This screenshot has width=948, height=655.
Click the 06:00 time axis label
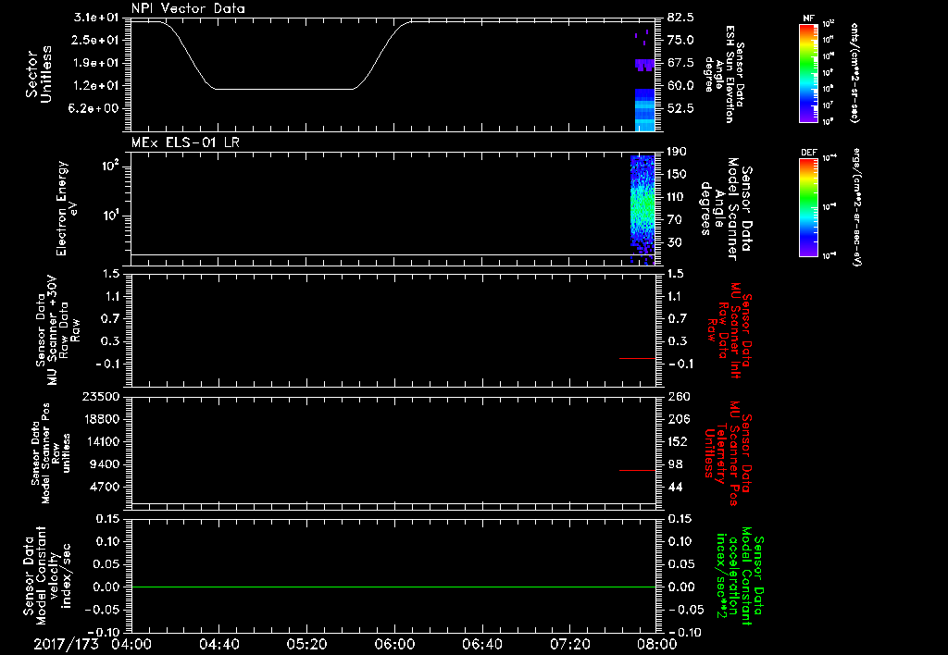tap(394, 644)
